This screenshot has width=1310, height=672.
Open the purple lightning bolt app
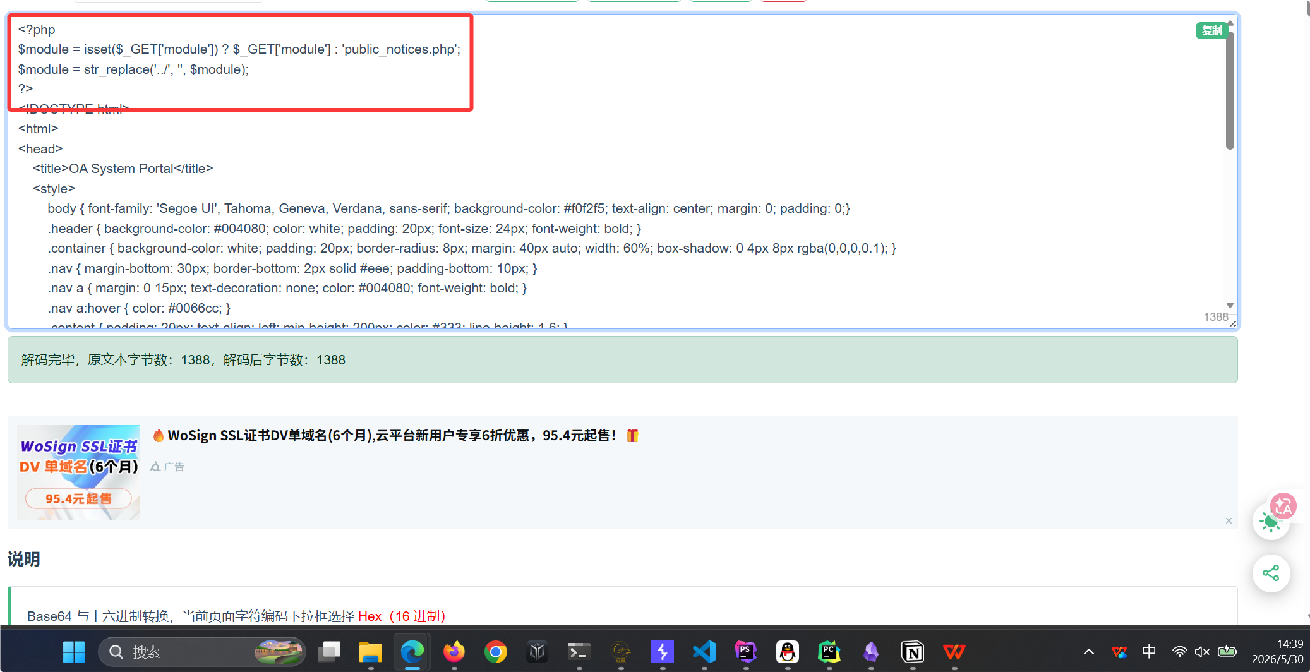pos(663,652)
